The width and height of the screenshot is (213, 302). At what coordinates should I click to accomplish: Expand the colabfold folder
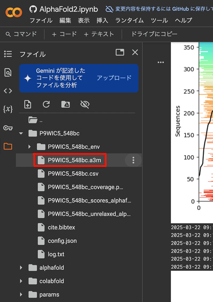click(21, 281)
